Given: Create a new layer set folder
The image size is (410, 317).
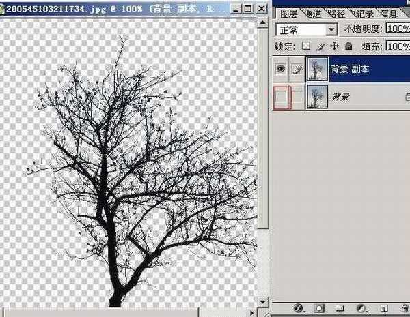Looking at the screenshot, I should click(340, 308).
